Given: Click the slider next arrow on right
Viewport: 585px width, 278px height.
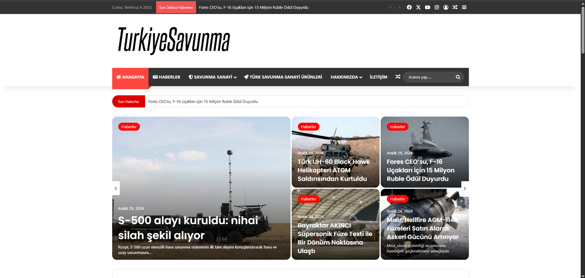Looking at the screenshot, I should click(x=465, y=188).
